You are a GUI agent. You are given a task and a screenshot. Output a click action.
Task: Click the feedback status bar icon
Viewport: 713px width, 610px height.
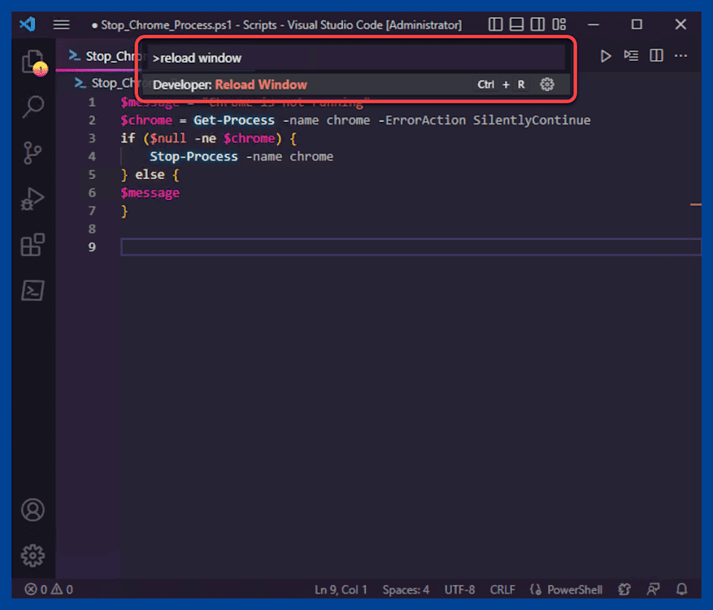pyautogui.click(x=654, y=590)
